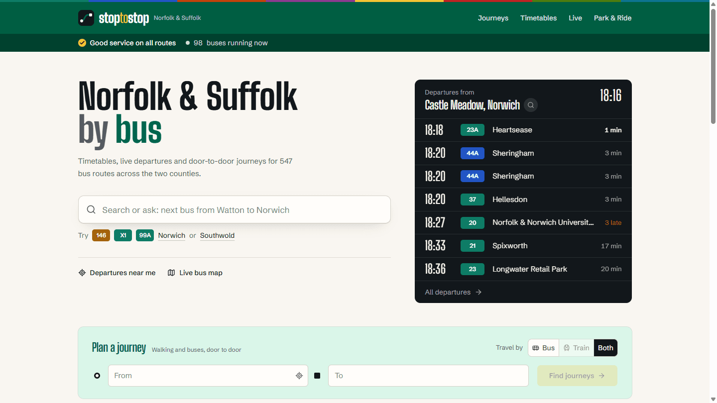Try the 99A route suggestion chip

[145, 235]
